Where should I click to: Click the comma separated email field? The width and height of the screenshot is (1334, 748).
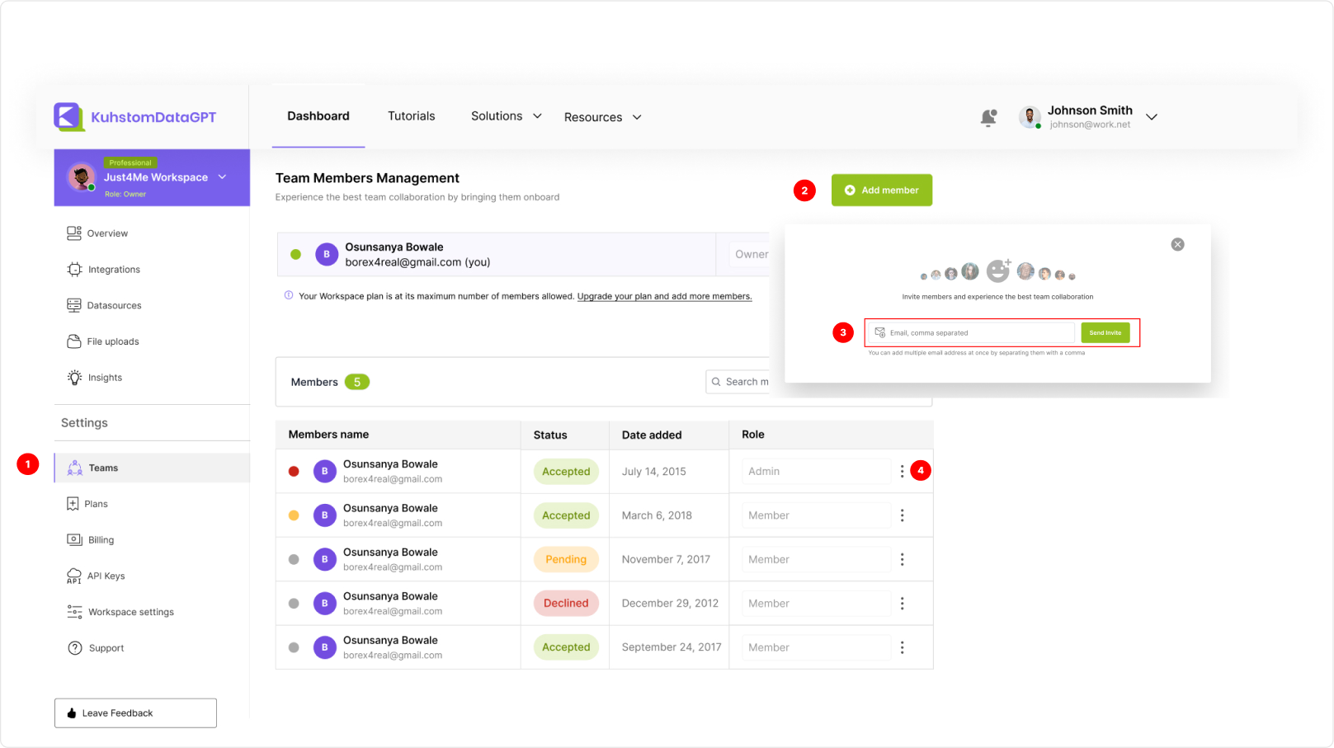click(x=973, y=333)
